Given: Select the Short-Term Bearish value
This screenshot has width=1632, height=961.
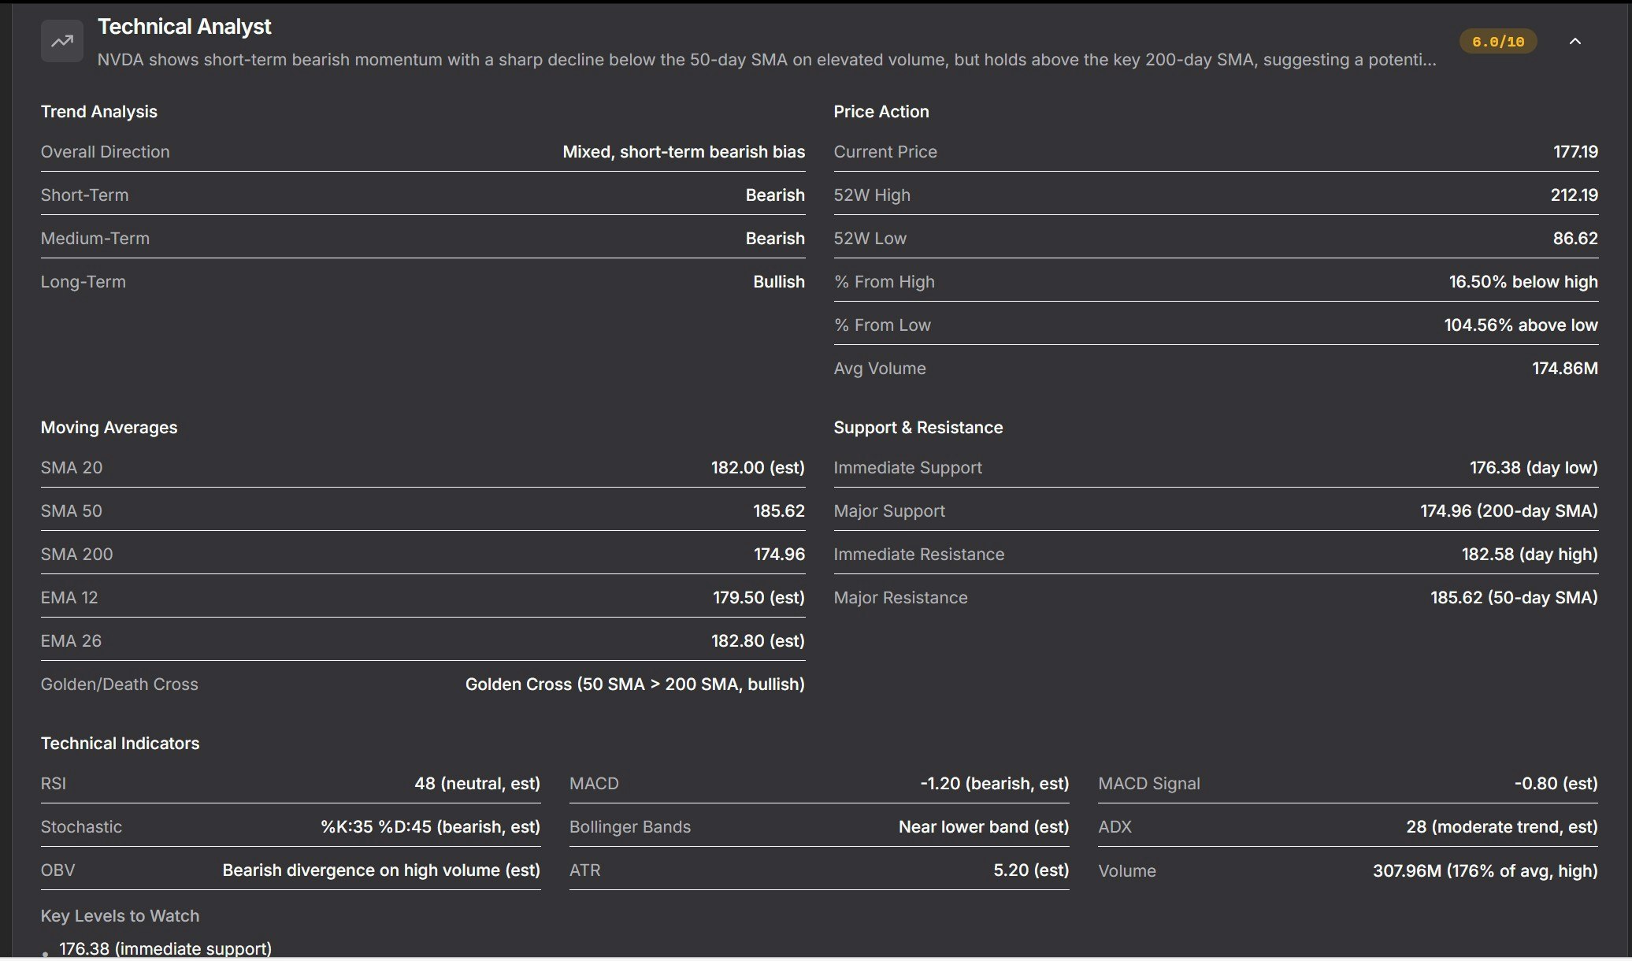Looking at the screenshot, I should pyautogui.click(x=775, y=195).
